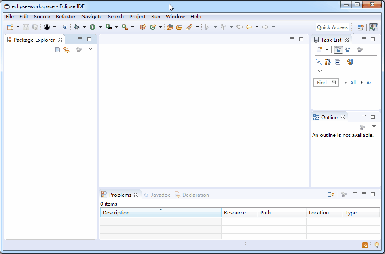The width and height of the screenshot is (385, 254).
Task: Click the Problems filter configure icon
Action: pos(331,194)
